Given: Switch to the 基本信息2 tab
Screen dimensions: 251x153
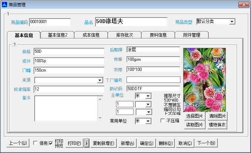Looking at the screenshot, I should 58,35.
